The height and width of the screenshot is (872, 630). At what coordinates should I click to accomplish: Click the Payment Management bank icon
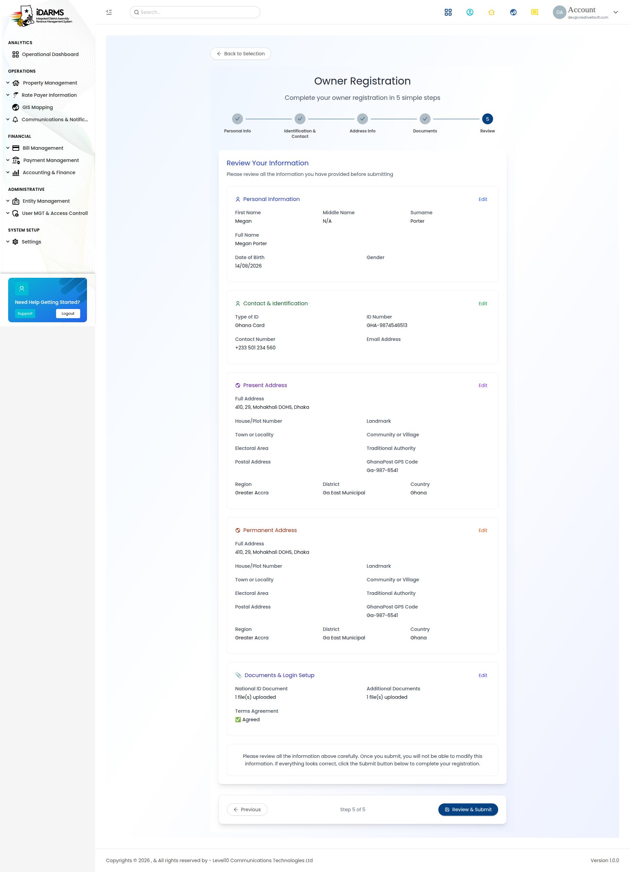(16, 160)
